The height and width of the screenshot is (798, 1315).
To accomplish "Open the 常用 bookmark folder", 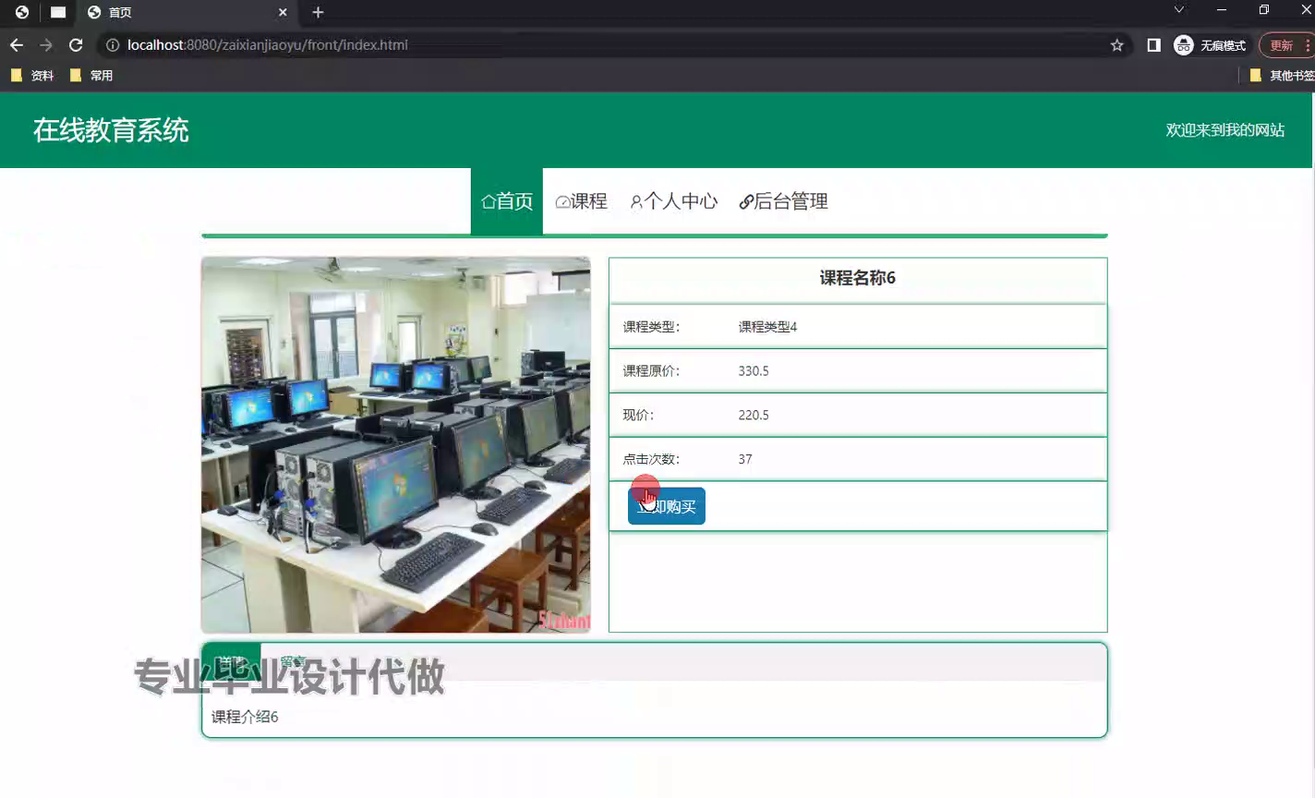I will (x=91, y=76).
